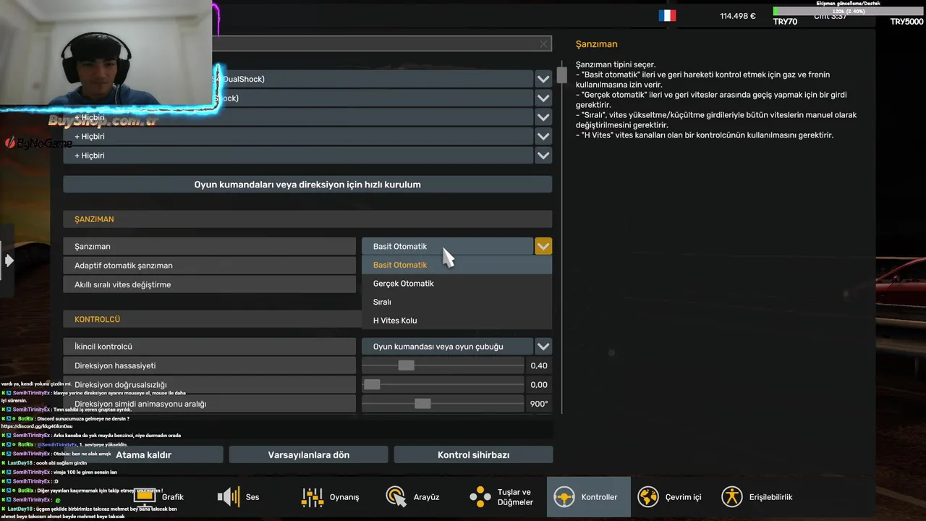Expand the İkincil kontrolcü dropdown arrow
Screen dimensions: 926x521
coord(543,347)
